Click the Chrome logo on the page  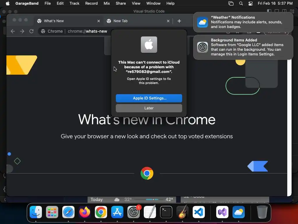pos(147,173)
